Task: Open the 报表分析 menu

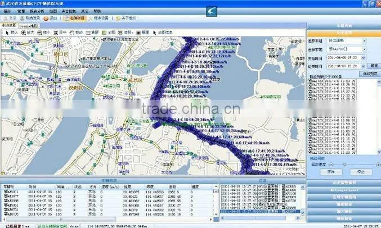Action: coord(37,11)
